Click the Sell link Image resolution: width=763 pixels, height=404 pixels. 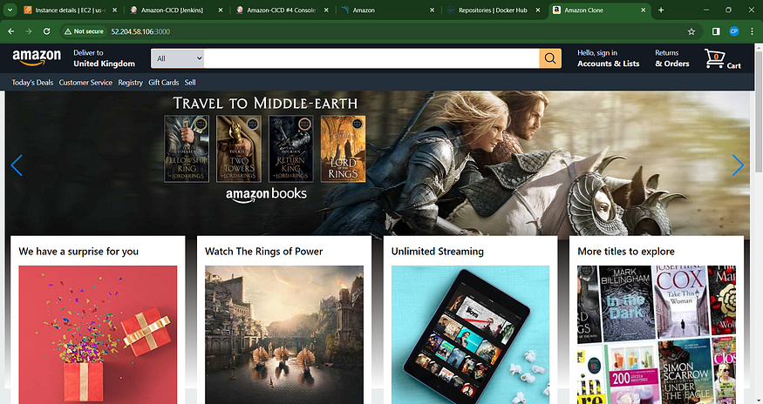(190, 83)
